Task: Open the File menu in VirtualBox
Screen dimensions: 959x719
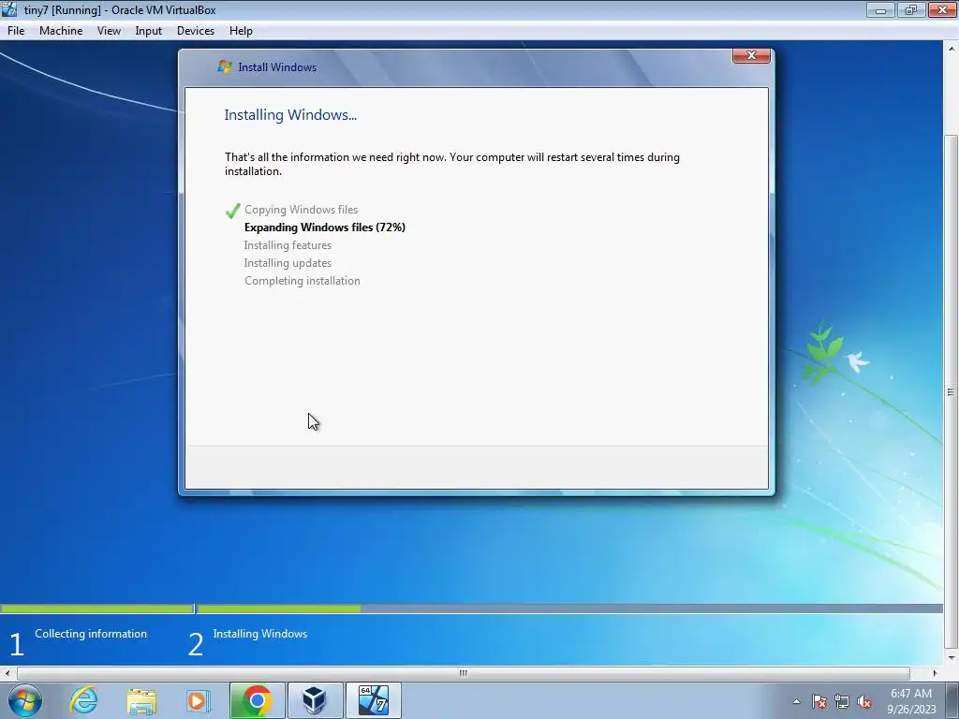Action: tap(16, 31)
